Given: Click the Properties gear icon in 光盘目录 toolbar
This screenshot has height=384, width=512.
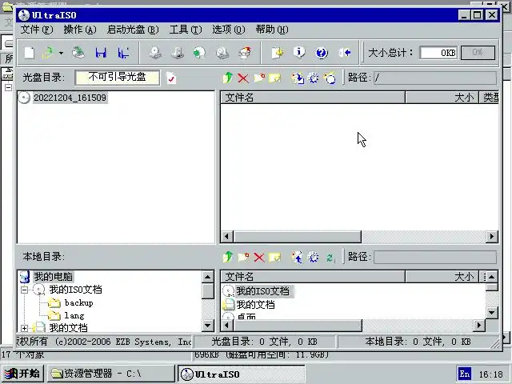Looking at the screenshot, I should (314, 78).
